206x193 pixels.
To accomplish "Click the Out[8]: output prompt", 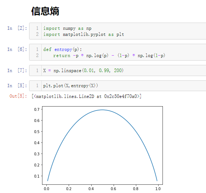I will click(18, 96).
